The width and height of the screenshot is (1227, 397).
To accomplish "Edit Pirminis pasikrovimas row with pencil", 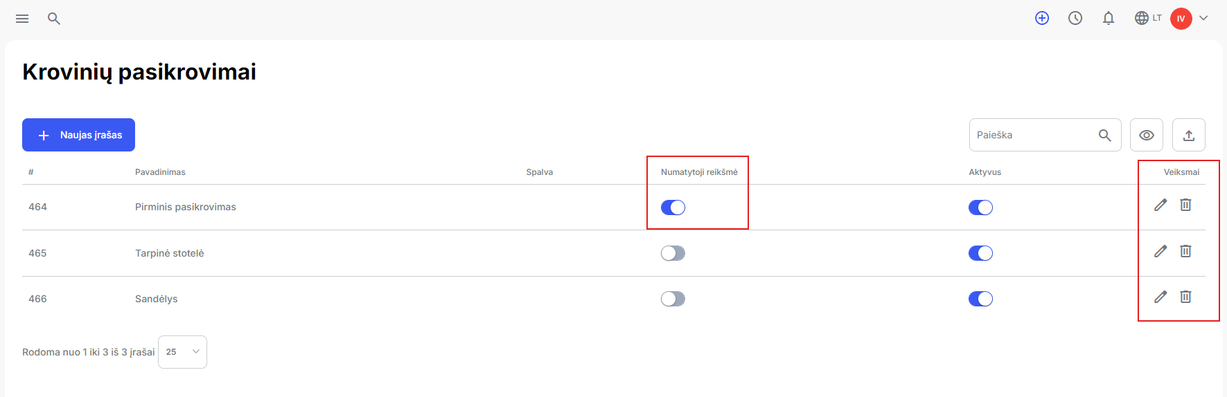I will (x=1160, y=205).
